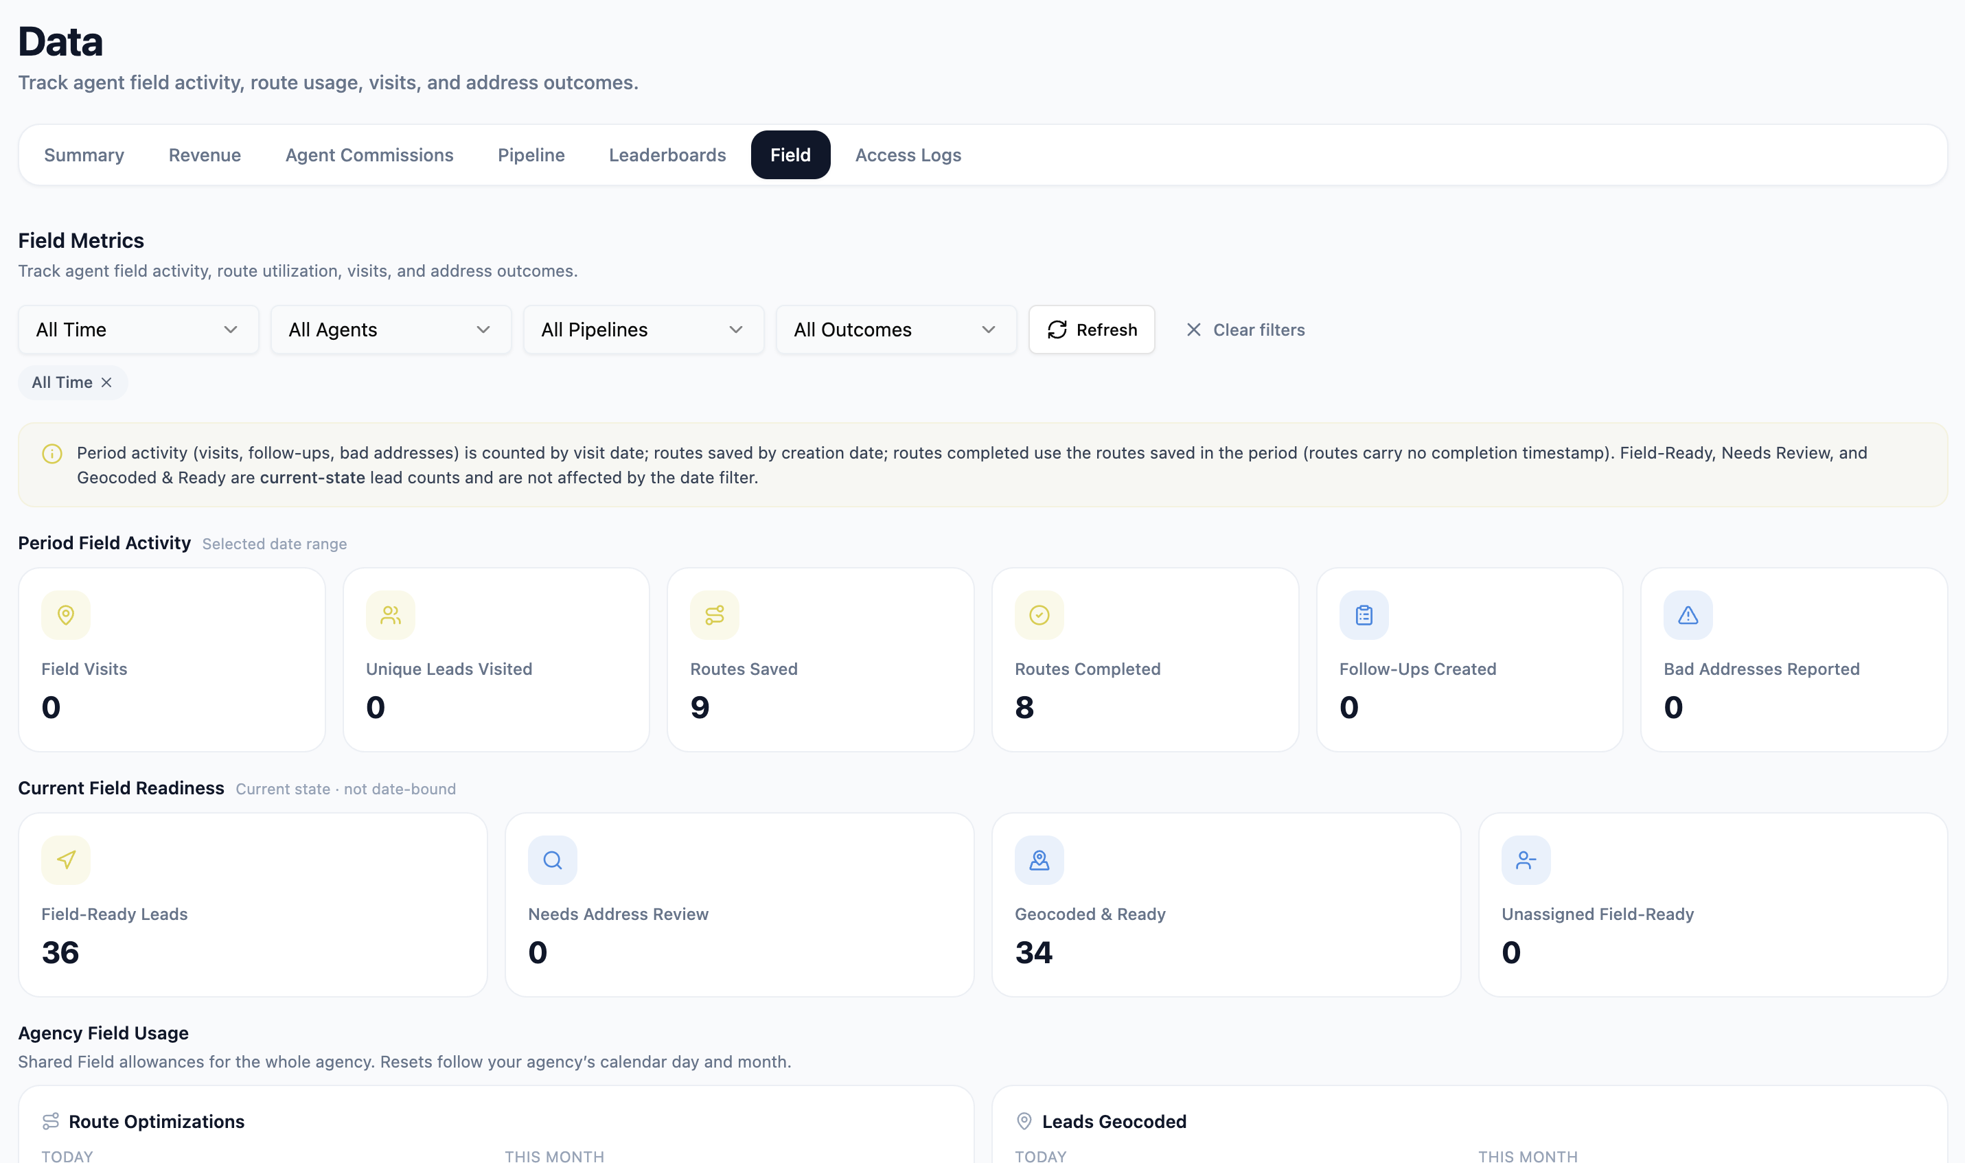Image resolution: width=1965 pixels, height=1163 pixels.
Task: Click the Needs Address Review magnifier icon
Action: pos(553,860)
